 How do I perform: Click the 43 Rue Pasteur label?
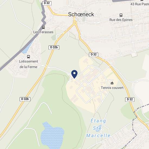[x=140, y=4]
